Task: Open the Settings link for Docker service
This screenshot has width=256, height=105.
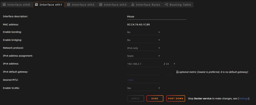Action: point(243,98)
